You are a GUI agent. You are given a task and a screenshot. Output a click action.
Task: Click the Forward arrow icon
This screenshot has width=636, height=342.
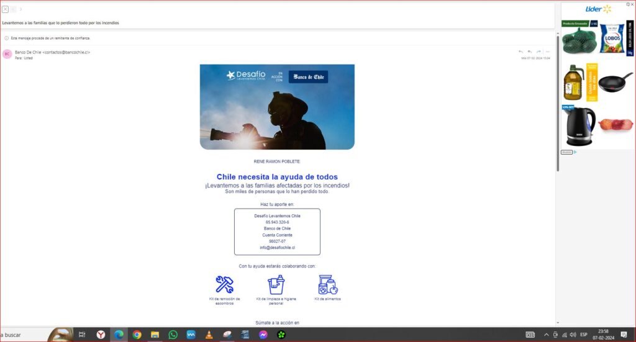pyautogui.click(x=538, y=52)
